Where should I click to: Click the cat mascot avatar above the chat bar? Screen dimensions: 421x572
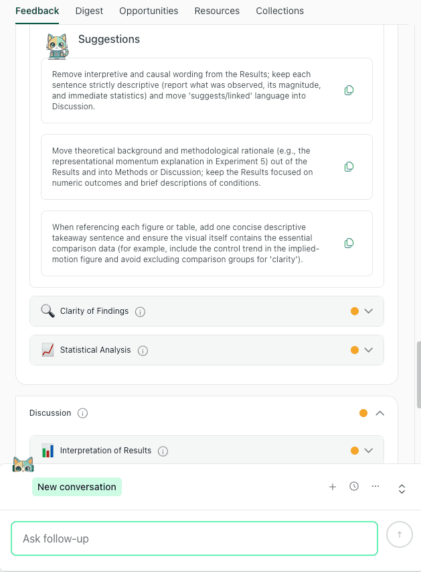(23, 463)
